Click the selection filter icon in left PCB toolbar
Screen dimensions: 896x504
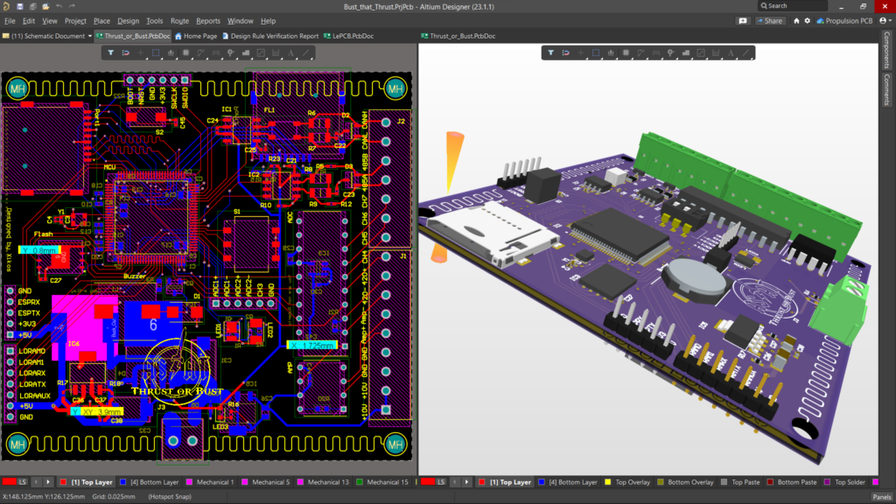coord(111,52)
